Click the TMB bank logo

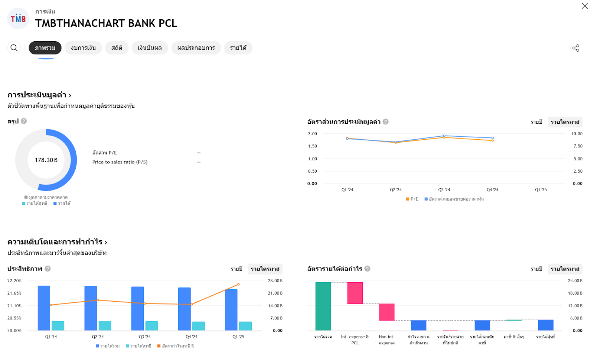point(18,19)
